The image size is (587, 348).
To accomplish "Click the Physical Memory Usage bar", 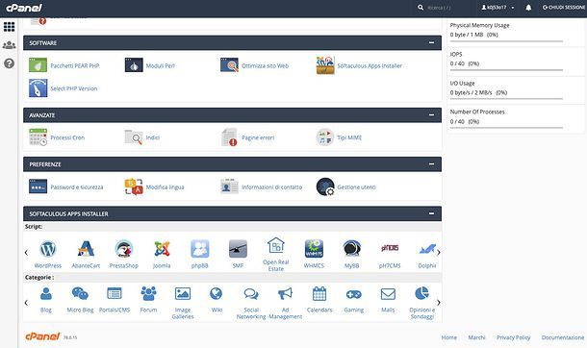I will [506, 41].
